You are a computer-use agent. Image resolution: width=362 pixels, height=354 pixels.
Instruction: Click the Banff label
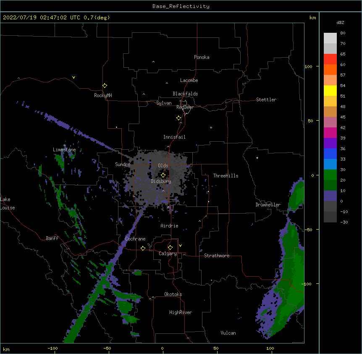[x=52, y=238]
